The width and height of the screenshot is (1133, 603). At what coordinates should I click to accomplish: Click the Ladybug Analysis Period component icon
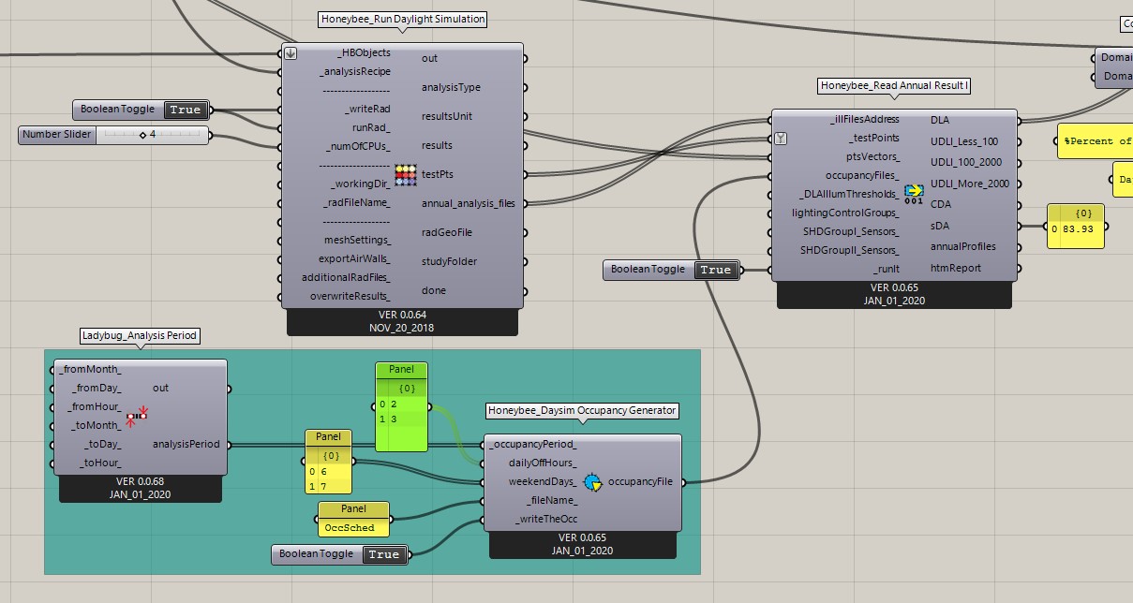pos(138,417)
